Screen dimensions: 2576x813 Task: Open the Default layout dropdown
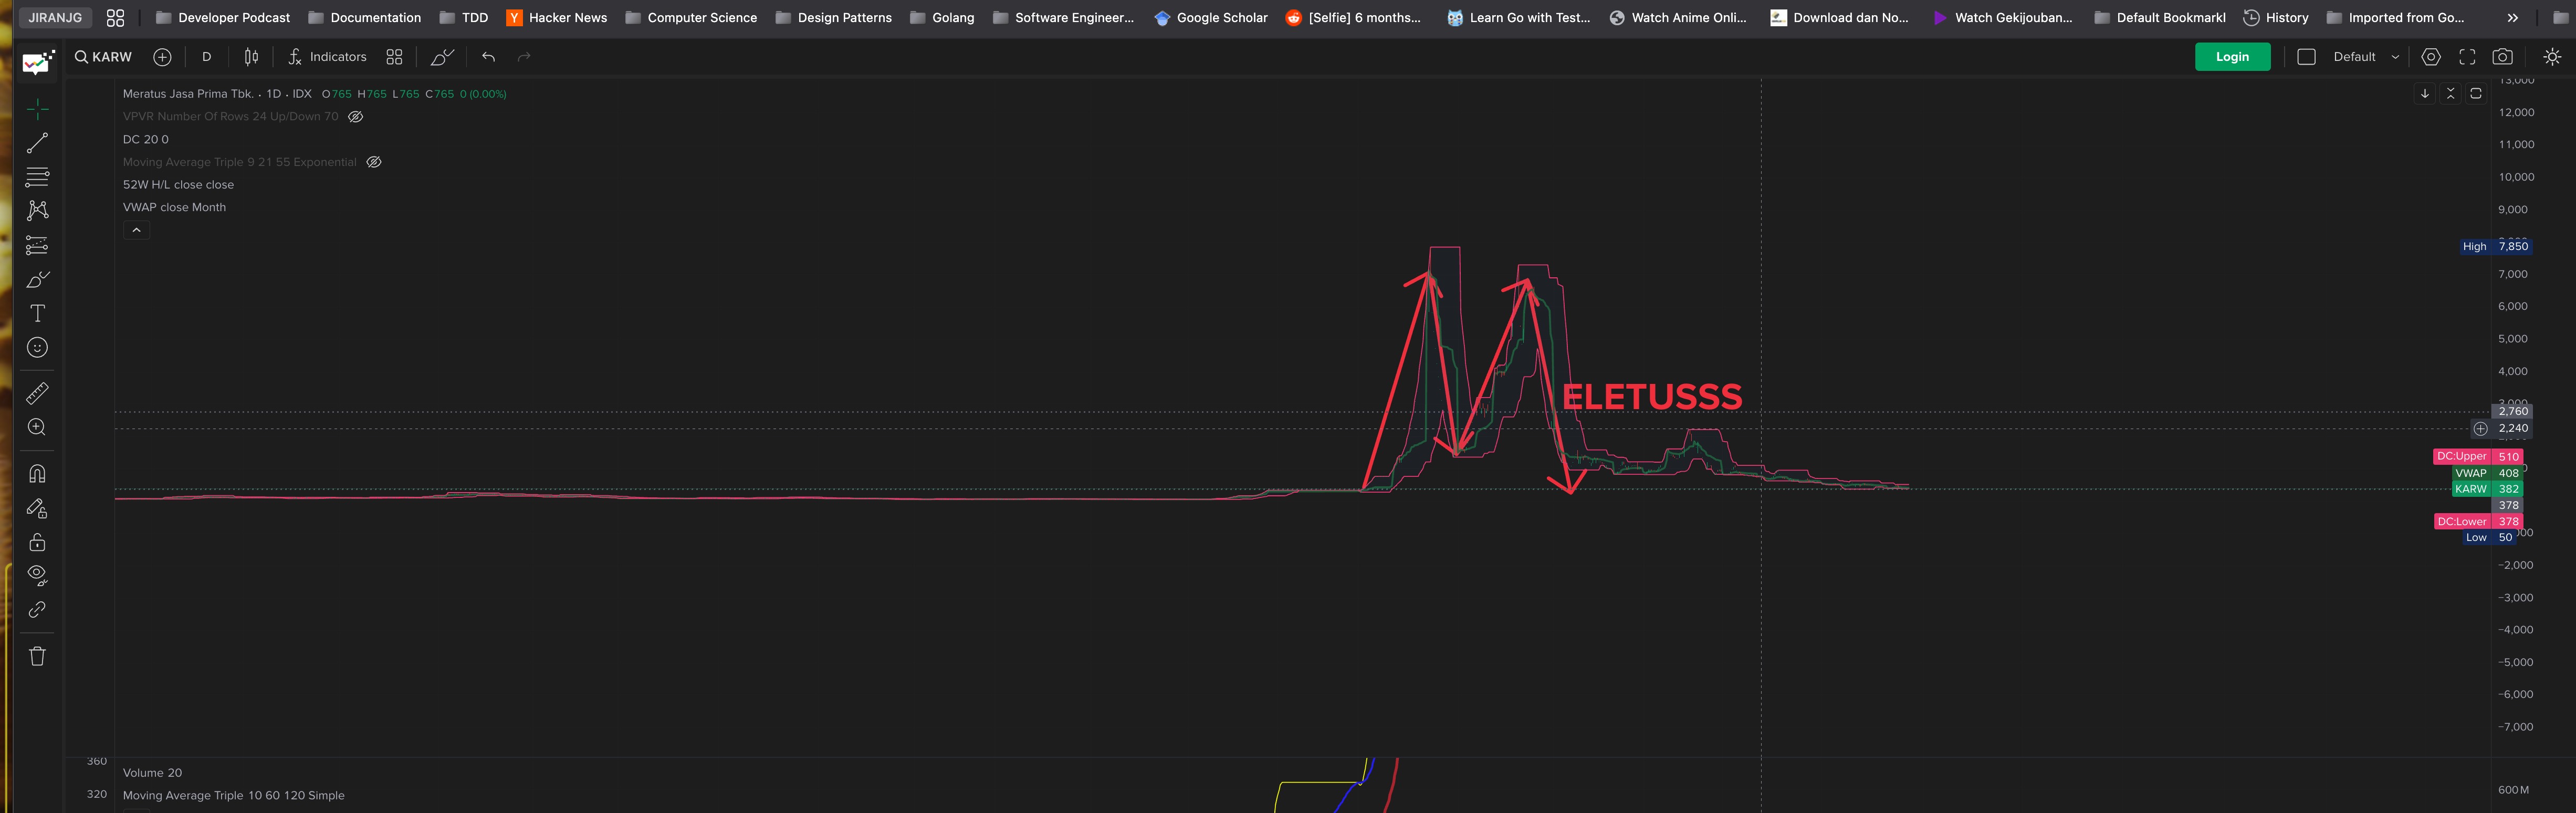(x=2365, y=57)
